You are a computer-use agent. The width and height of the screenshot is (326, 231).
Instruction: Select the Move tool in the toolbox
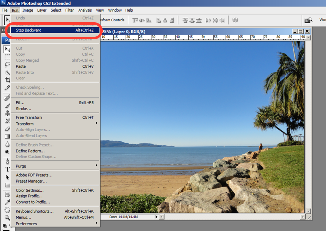point(7,48)
